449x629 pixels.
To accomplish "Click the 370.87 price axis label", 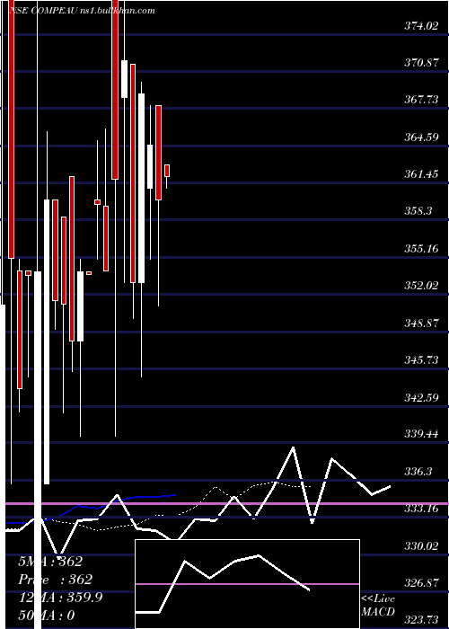I will (x=421, y=63).
